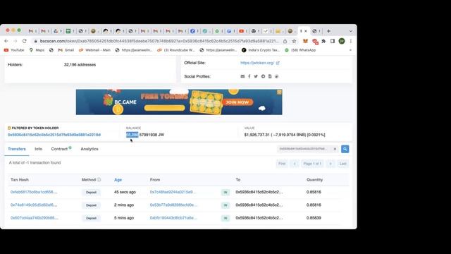Expand the bookmarks bar overflow arrow

(350, 50)
